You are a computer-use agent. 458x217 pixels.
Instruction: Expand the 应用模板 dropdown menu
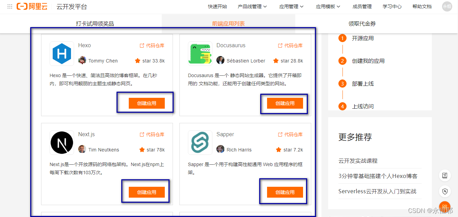(x=328, y=6)
